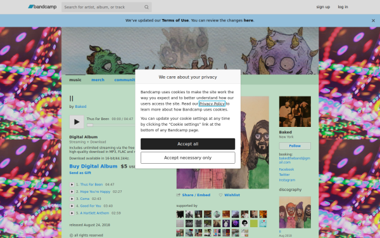
Task: Click the 'Baked' band name in sidebar
Action: pyautogui.click(x=286, y=132)
